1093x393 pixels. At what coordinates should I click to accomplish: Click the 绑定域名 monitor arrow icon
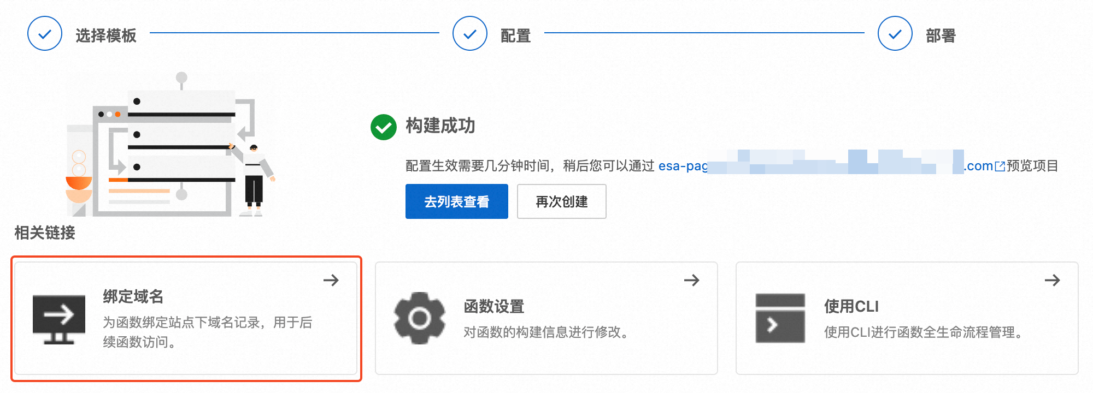[59, 319]
